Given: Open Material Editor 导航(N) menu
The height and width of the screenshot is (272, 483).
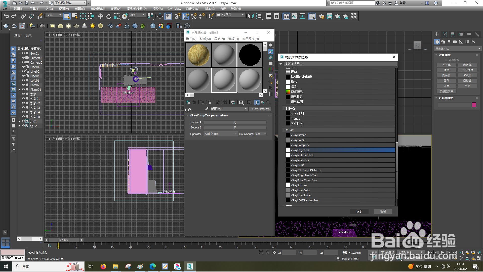Looking at the screenshot, I should point(219,39).
